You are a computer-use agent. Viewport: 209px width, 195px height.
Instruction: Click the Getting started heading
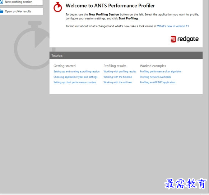(65, 66)
